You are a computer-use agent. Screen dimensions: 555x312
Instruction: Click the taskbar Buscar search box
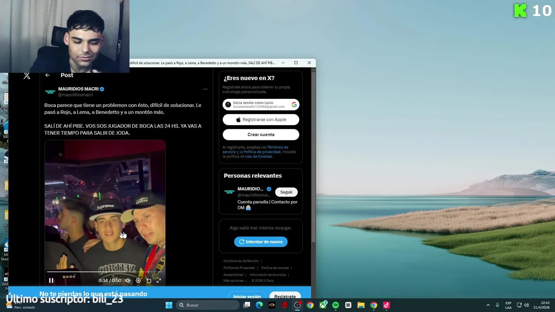pos(208,305)
